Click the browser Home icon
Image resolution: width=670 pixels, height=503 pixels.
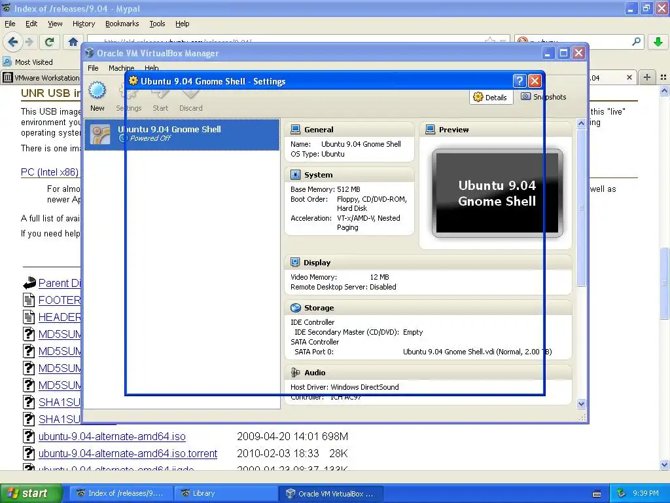pyautogui.click(x=73, y=42)
